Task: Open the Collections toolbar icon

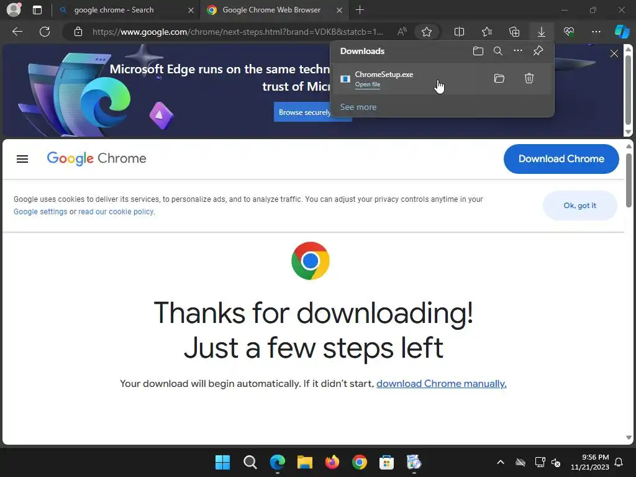Action: click(514, 32)
